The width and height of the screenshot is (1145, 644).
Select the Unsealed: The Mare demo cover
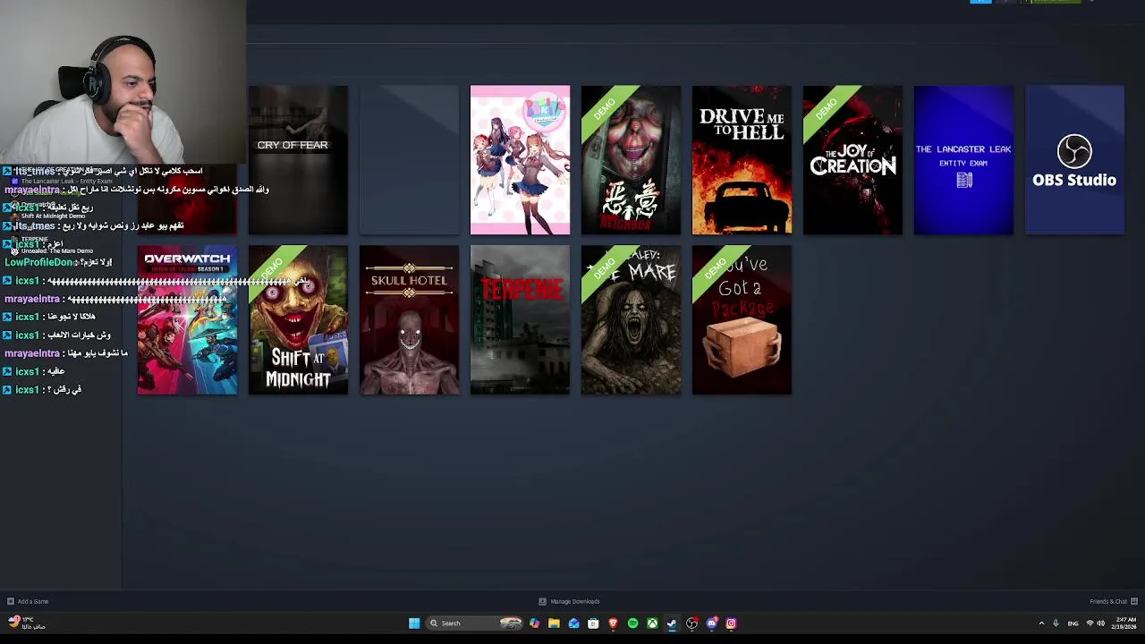point(631,320)
